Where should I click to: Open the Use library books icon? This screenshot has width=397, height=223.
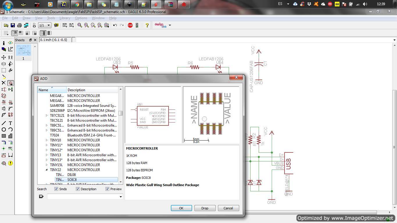click(56, 25)
